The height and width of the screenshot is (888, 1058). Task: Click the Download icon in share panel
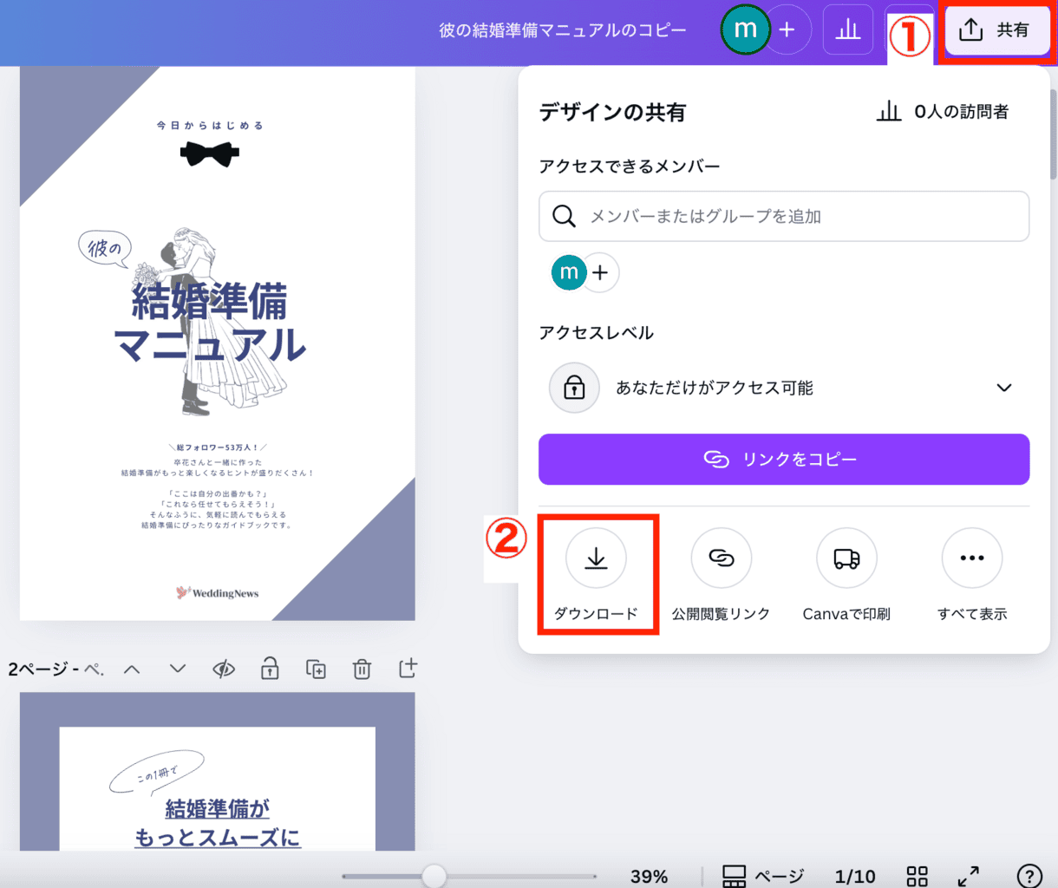pyautogui.click(x=596, y=559)
